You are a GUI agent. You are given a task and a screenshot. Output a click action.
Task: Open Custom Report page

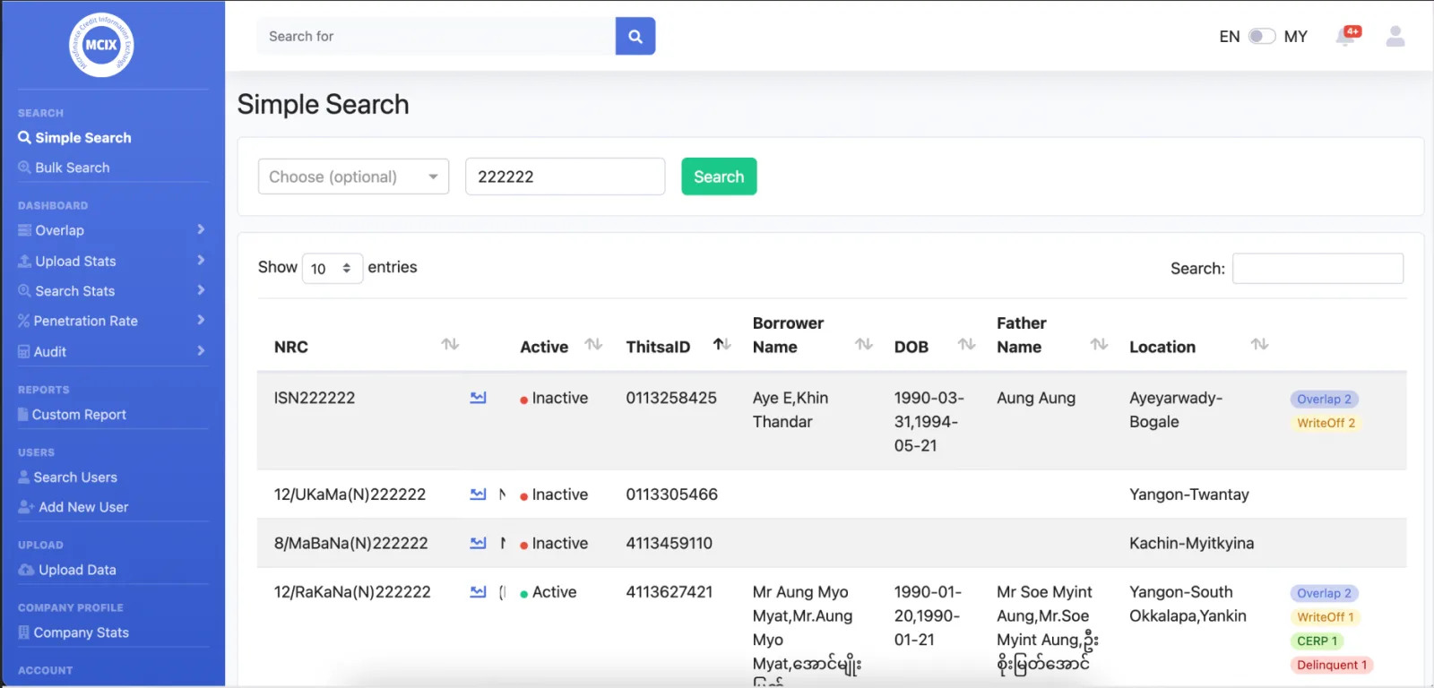click(73, 415)
